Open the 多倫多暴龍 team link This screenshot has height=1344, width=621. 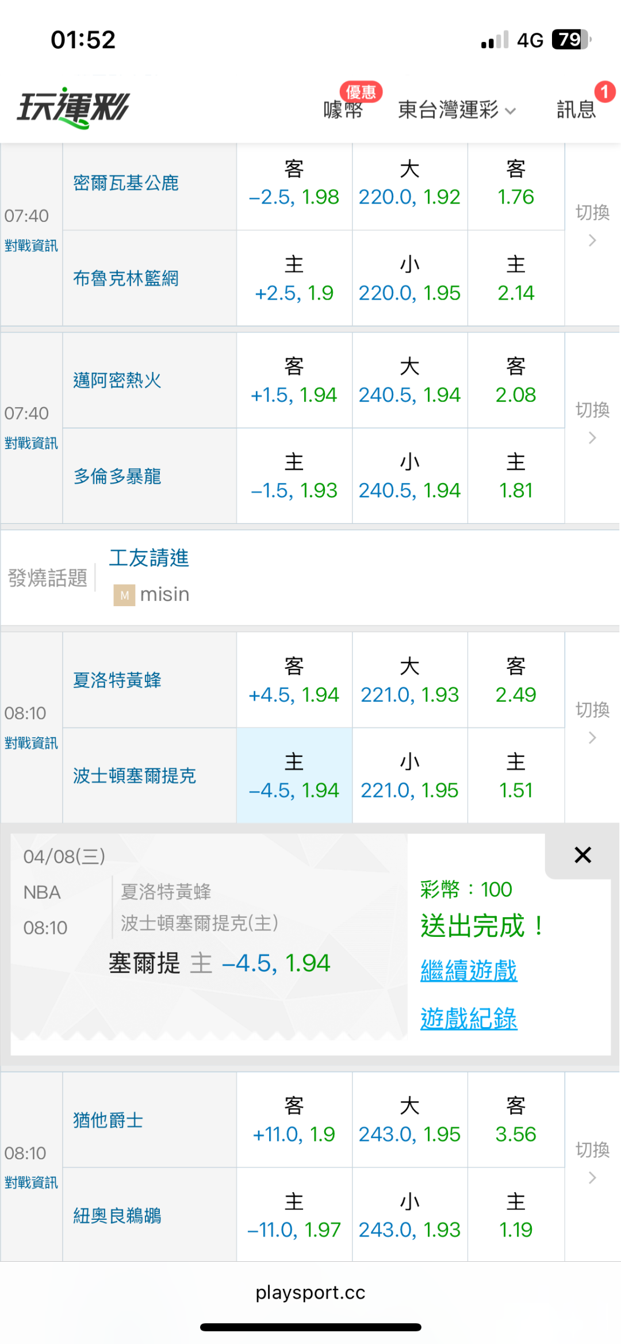click(x=117, y=476)
